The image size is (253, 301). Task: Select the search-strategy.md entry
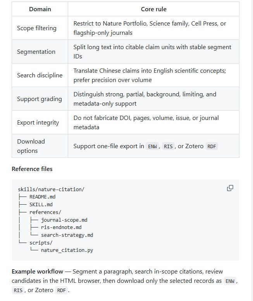coord(67,235)
